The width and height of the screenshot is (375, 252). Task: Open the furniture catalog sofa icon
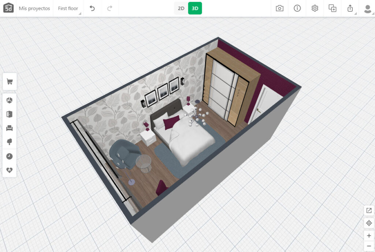point(10,128)
